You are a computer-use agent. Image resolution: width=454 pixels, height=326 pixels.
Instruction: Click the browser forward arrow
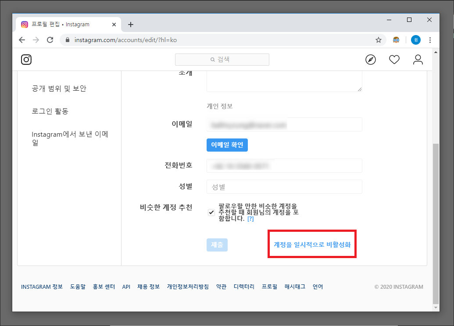[36, 40]
